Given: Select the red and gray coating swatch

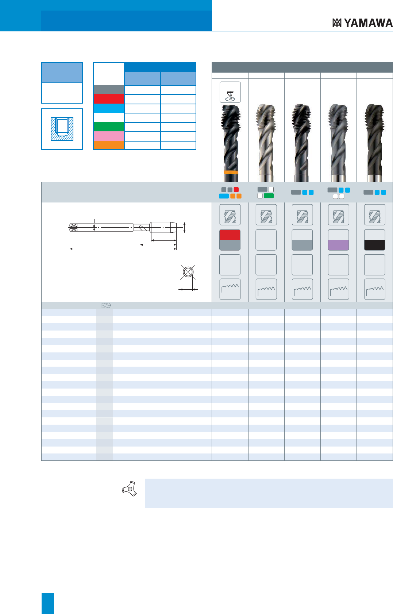Looking at the screenshot, I should pos(230,240).
